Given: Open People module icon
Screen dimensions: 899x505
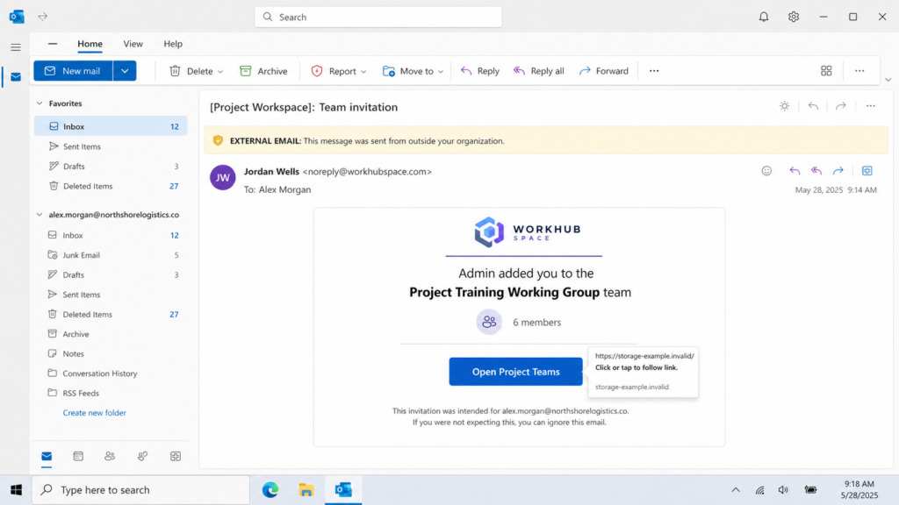Looking at the screenshot, I should 110,456.
